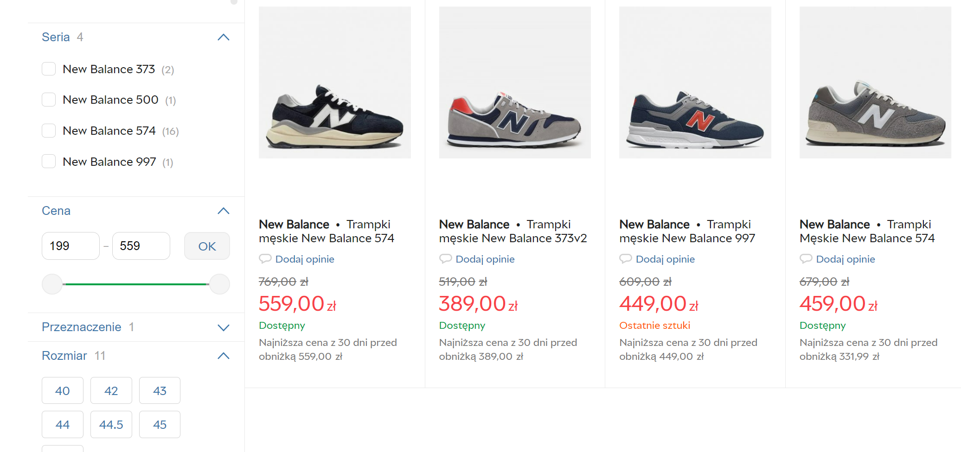This screenshot has width=961, height=452.
Task: Open Dodaj opinie link for New Balance 997
Action: pyautogui.click(x=665, y=259)
